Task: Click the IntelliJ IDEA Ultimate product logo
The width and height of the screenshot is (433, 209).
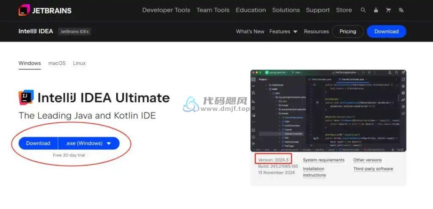Action: [x=26, y=97]
